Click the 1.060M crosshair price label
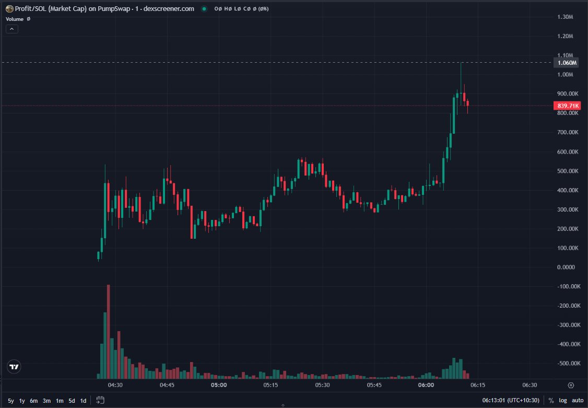Viewport: 588px width, 408px height. (566, 62)
